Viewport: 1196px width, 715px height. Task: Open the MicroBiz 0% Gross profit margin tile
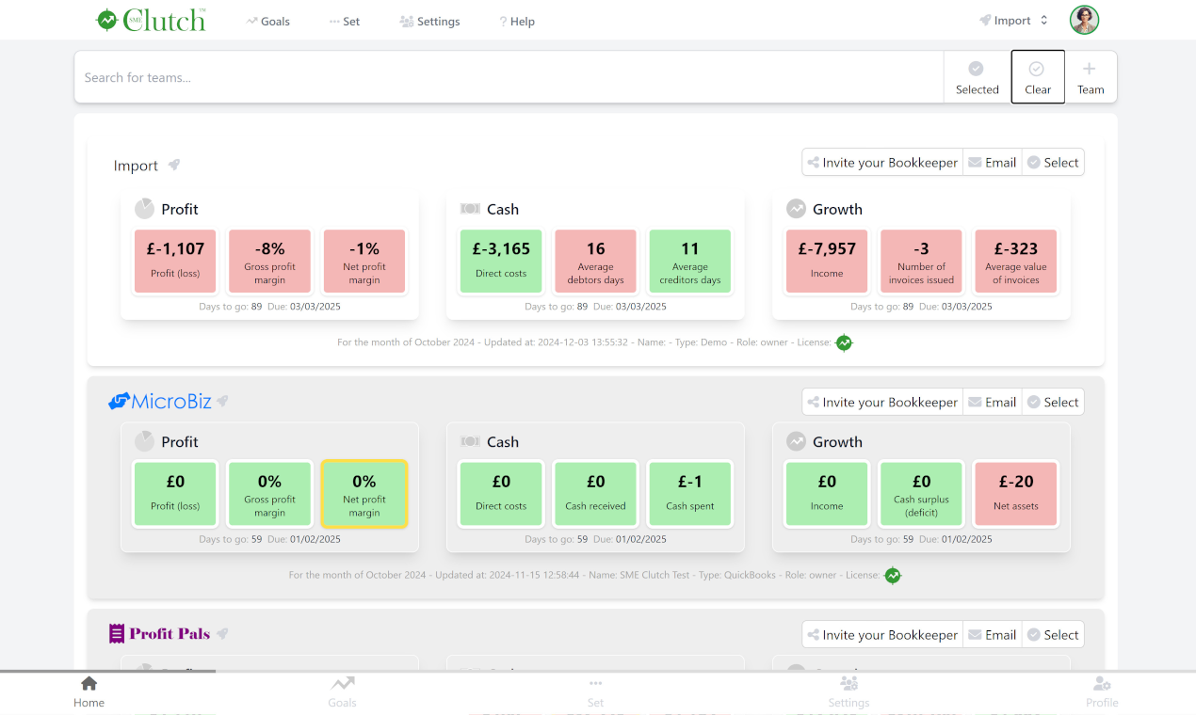click(270, 493)
